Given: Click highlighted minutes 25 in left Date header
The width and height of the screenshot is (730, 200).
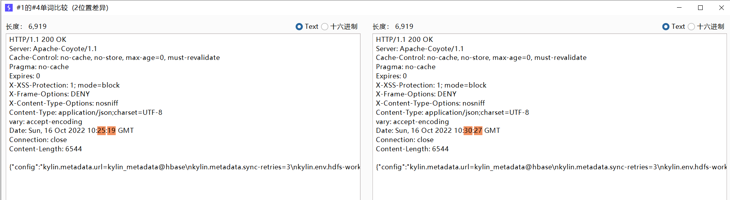Looking at the screenshot, I should [x=101, y=131].
